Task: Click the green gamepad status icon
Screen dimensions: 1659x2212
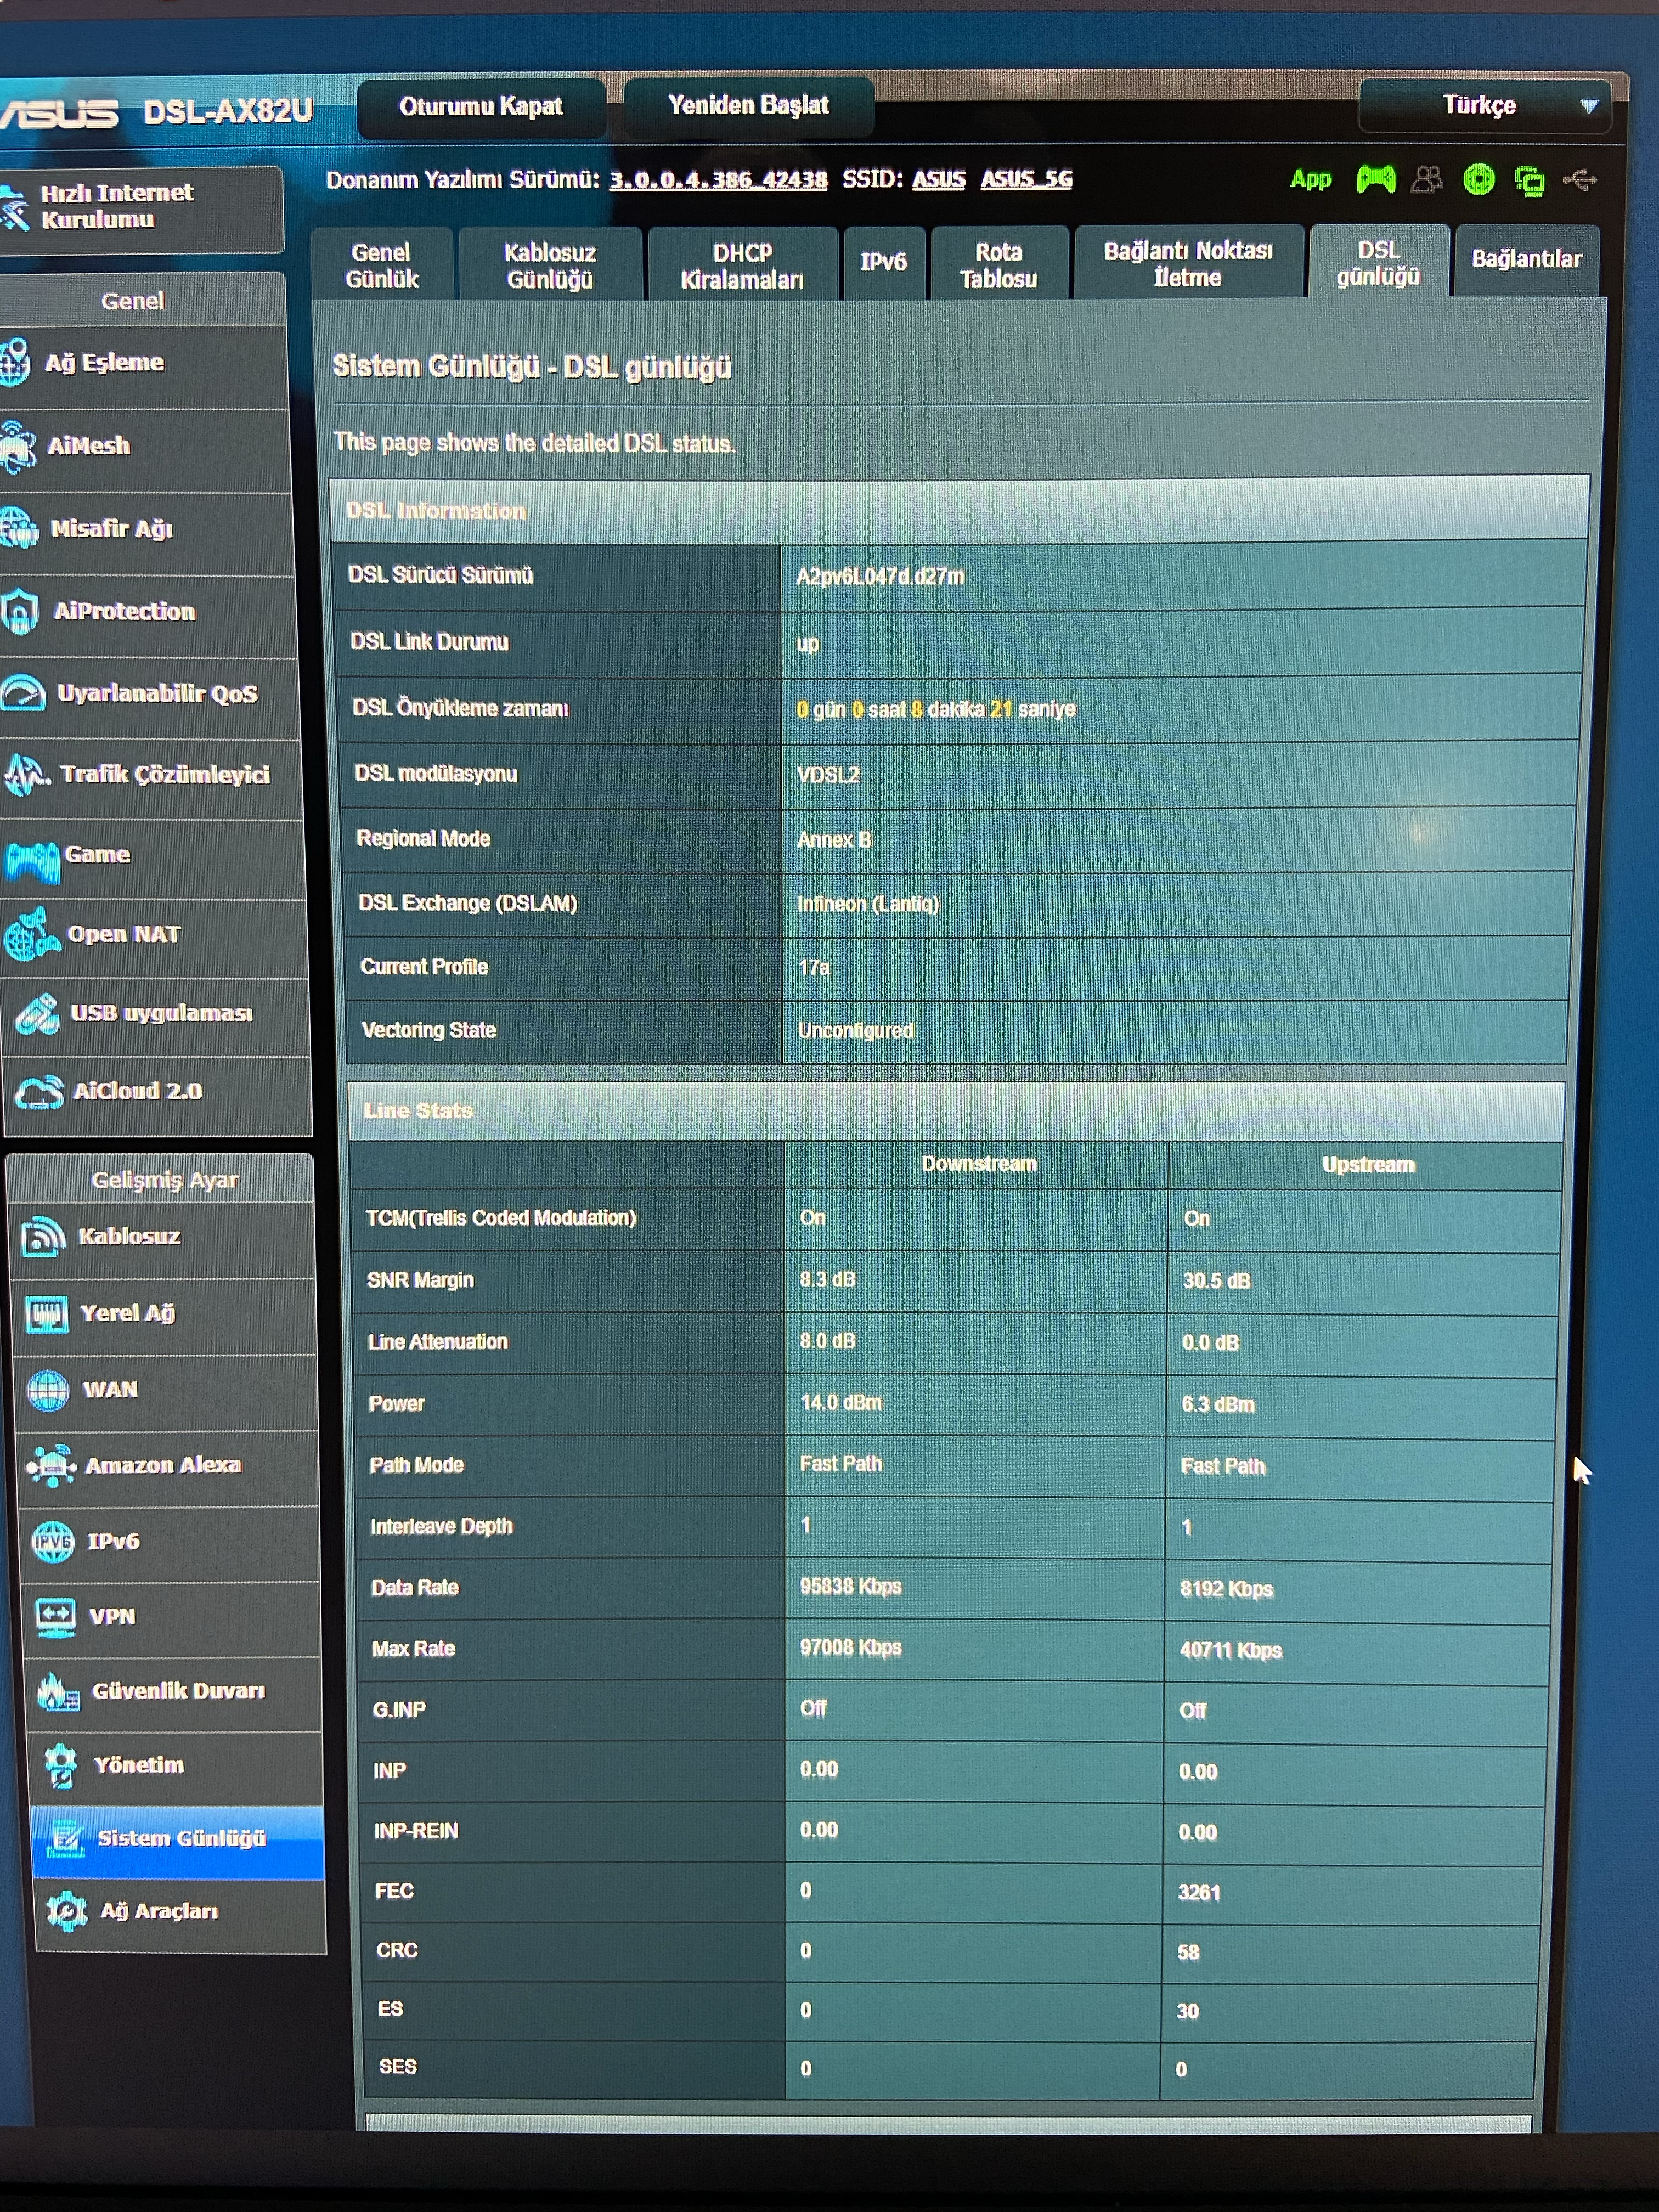Action: 1375,179
